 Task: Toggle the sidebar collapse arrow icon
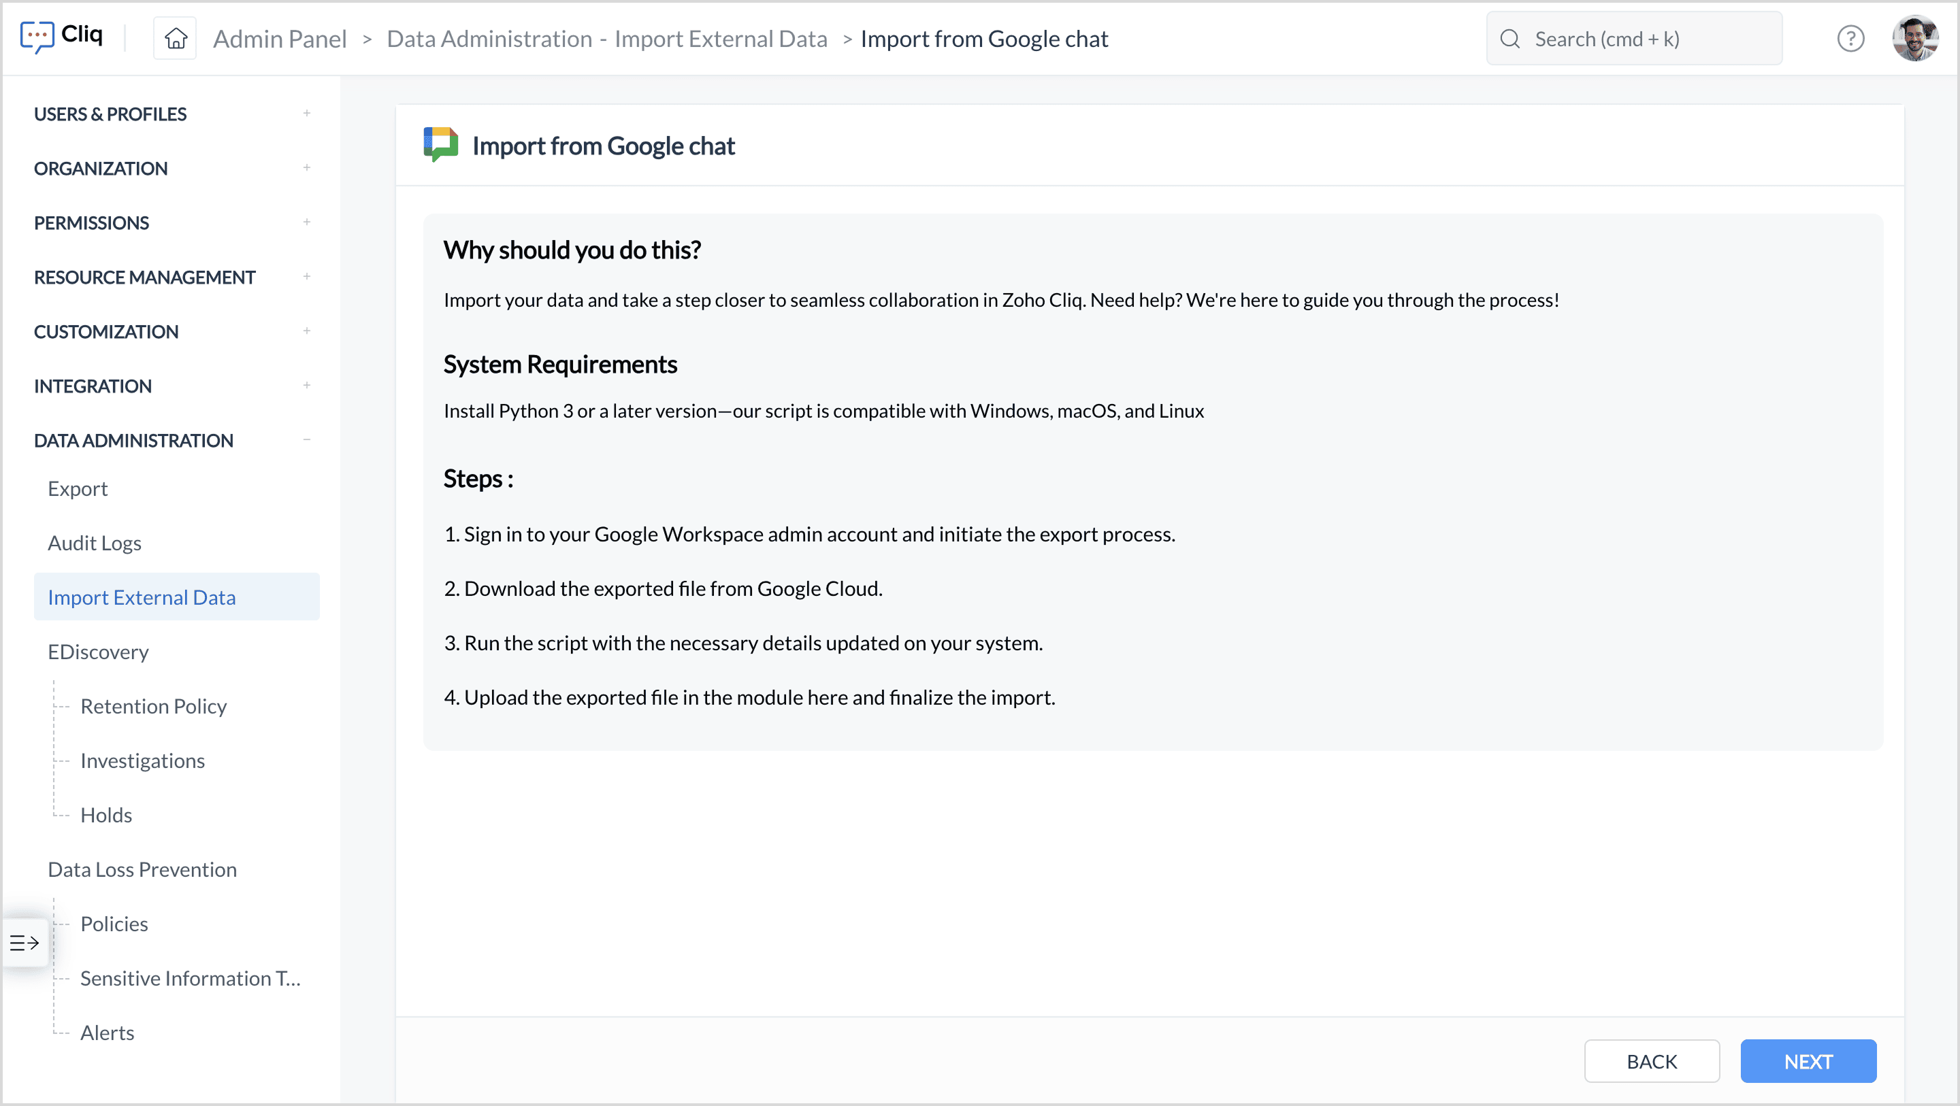point(24,943)
